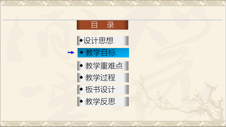This screenshot has height=127, width=226.
Task: Click the diamond bullet beside 教学重难点
Action: [81, 66]
